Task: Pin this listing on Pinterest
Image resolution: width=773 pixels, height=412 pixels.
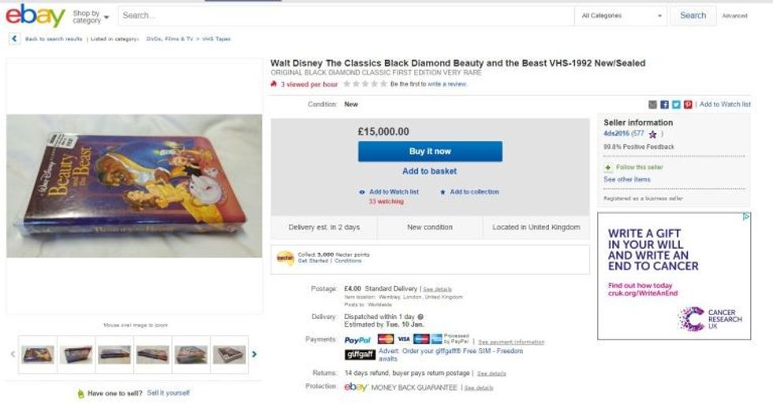Action: [688, 104]
